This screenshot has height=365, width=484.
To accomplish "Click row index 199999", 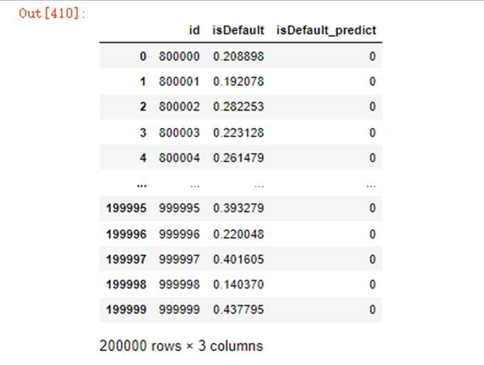I will [126, 310].
